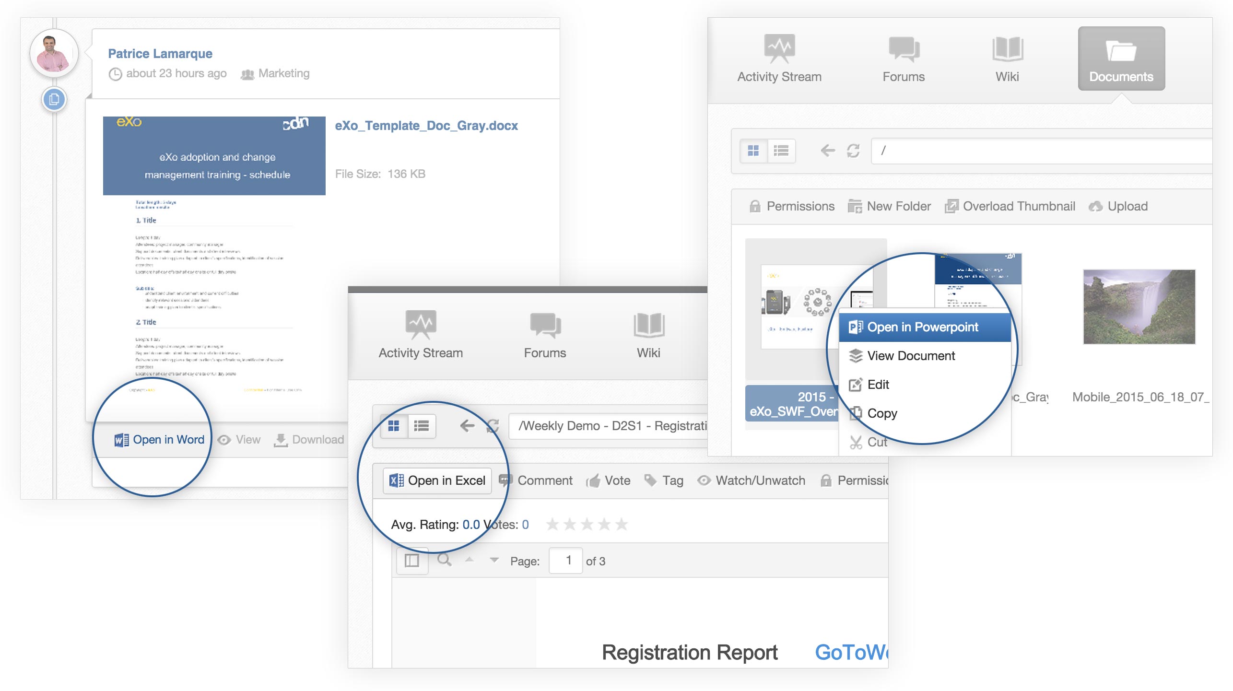The image size is (1233, 691).
Task: Switch to thumbnail grid view in Documents window
Action: coord(753,151)
